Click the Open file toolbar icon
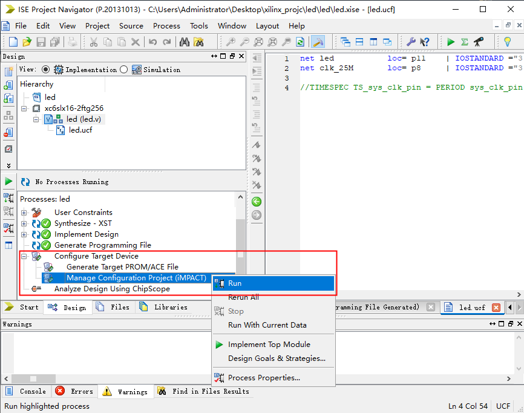The image size is (524, 413). tap(27, 42)
